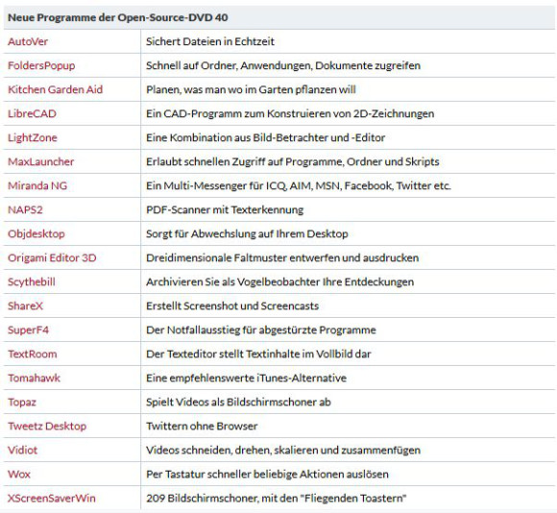Open the Origami Editor 3D link

[x=52, y=257]
